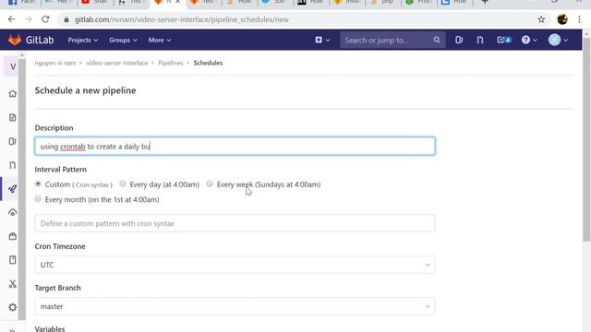Expand the sidebar with double chevron
Image resolution: width=591 pixels, height=332 pixels.
12,330
